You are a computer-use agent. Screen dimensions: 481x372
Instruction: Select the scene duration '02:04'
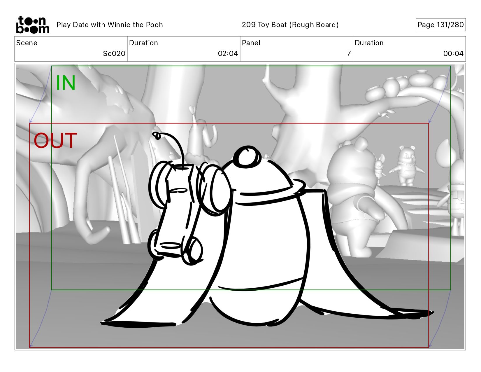pos(228,54)
